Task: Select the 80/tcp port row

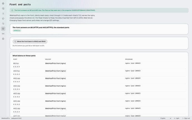Action: click(x=99, y=65)
